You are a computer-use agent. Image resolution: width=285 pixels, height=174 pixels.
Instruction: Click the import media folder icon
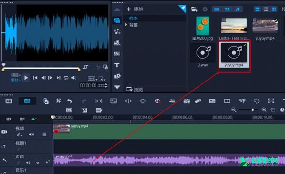(194, 9)
